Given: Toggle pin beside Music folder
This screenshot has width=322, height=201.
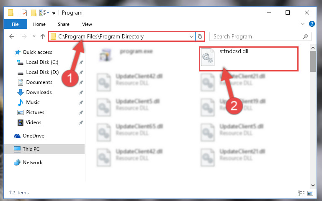Looking at the screenshot, I should tap(81, 102).
